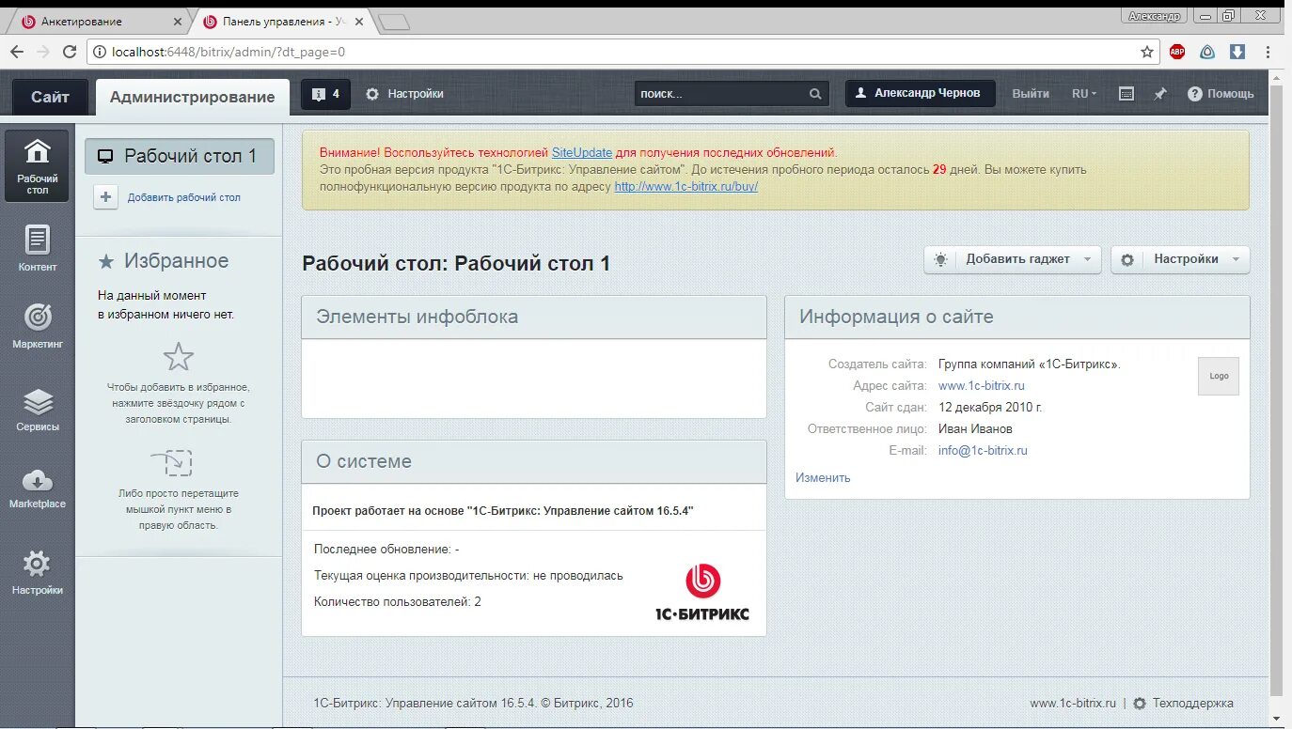The image size is (1292, 729).
Task: Open the RU language dropdown
Action: pyautogui.click(x=1084, y=94)
